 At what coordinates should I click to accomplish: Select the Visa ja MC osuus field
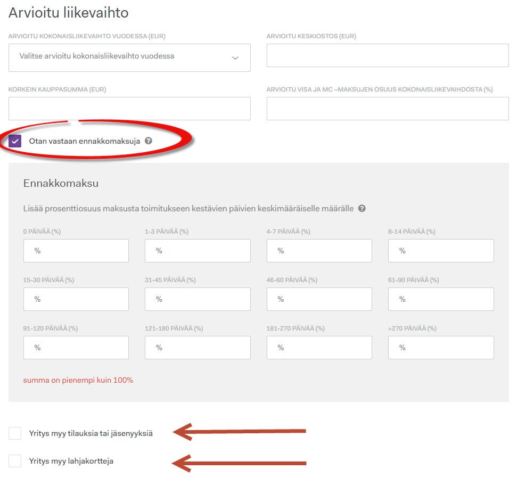pyautogui.click(x=388, y=109)
